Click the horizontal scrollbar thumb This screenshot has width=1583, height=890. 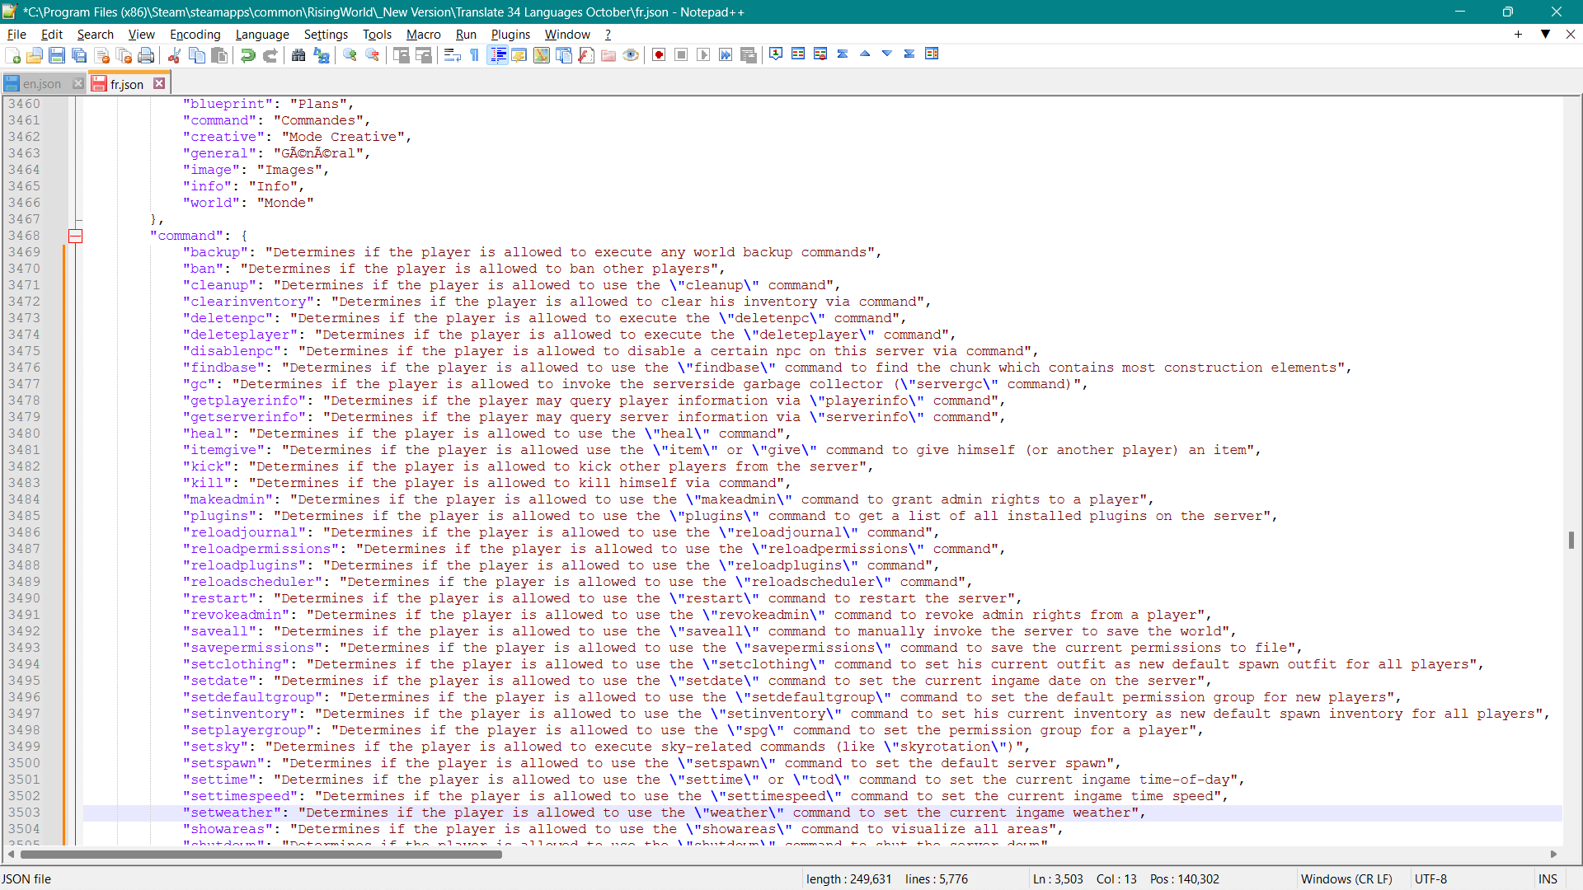coord(261,855)
